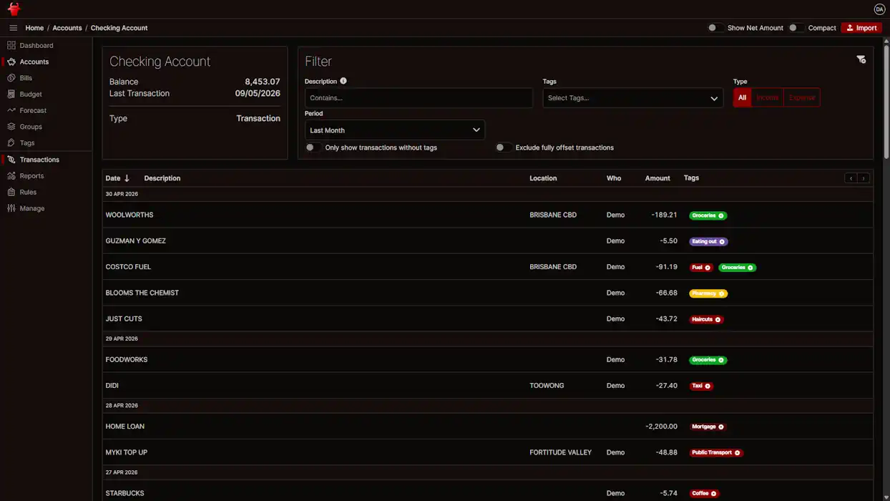This screenshot has width=890, height=501.
Task: Click the page vertical scrollbar
Action: point(886,100)
